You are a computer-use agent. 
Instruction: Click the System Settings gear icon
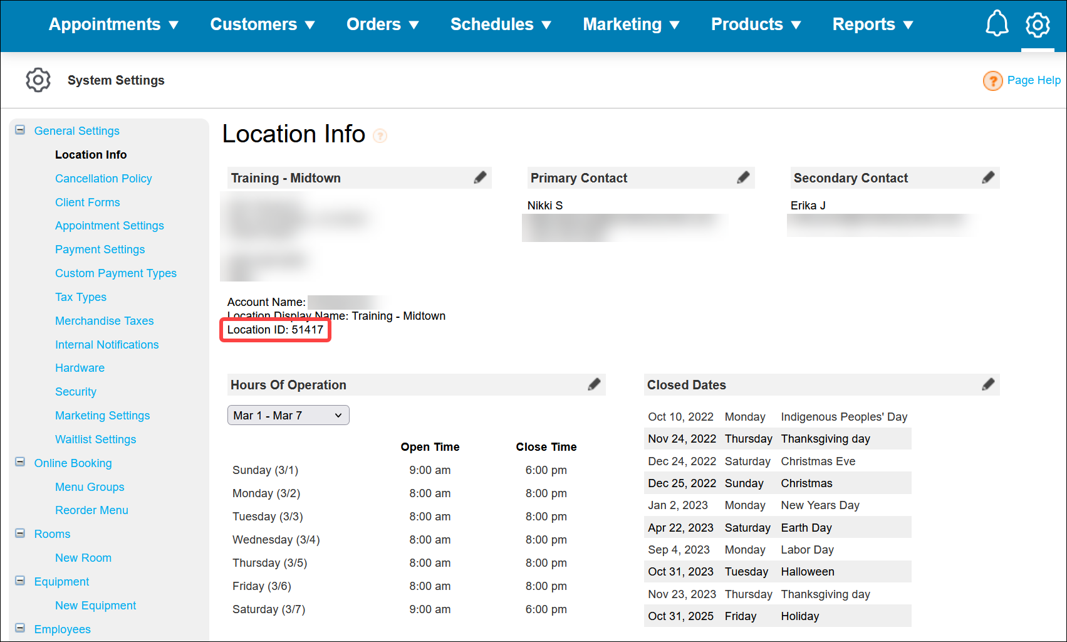point(38,80)
